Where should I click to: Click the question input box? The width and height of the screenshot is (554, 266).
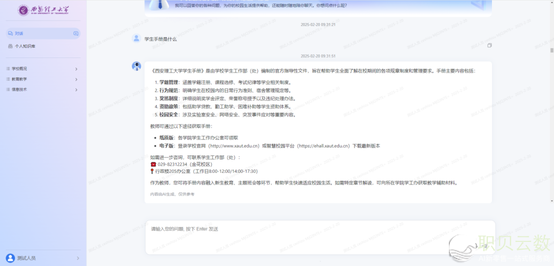click(x=308, y=236)
